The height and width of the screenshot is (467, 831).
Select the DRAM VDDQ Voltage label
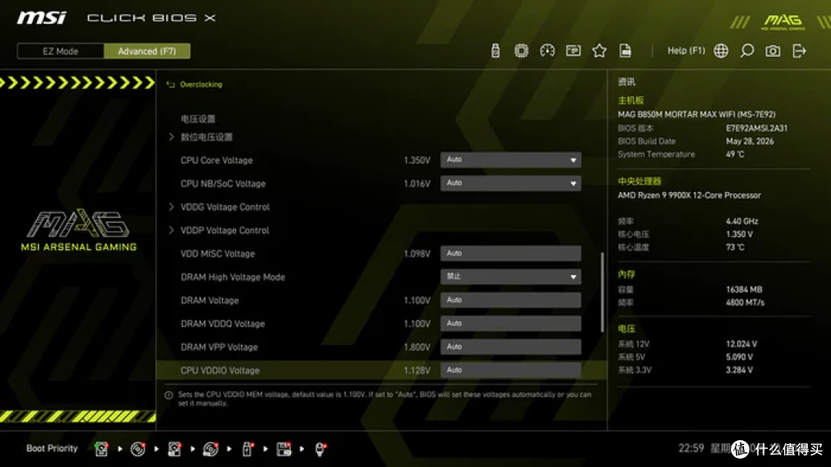222,323
